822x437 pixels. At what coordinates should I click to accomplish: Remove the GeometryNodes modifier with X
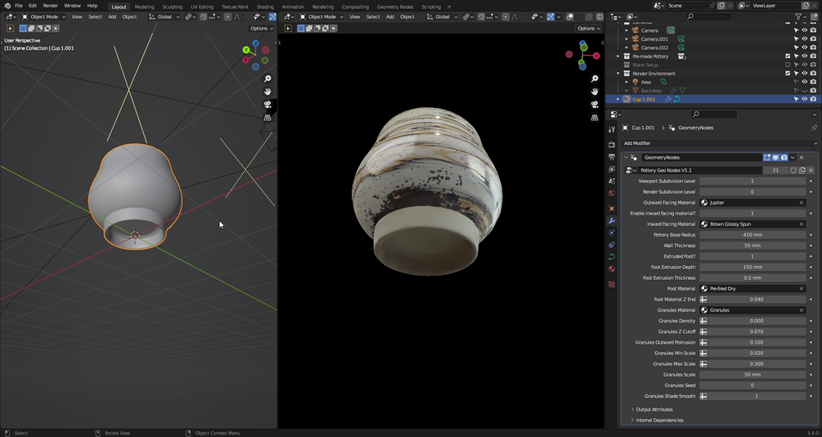pyautogui.click(x=802, y=157)
